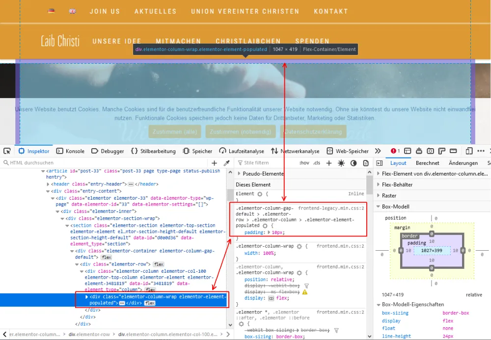
Task: Toggle the .cls class panel
Action: (317, 163)
